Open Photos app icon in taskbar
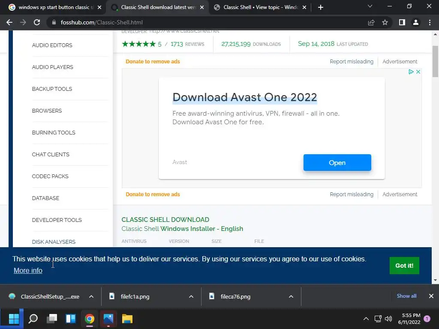 (108, 318)
